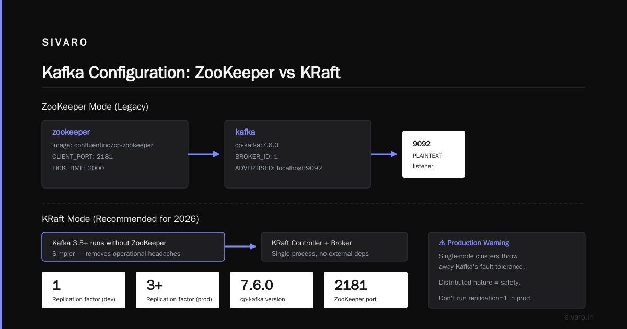Click 'KRaft Mode (Recommended for 2026)' heading

click(x=120, y=219)
